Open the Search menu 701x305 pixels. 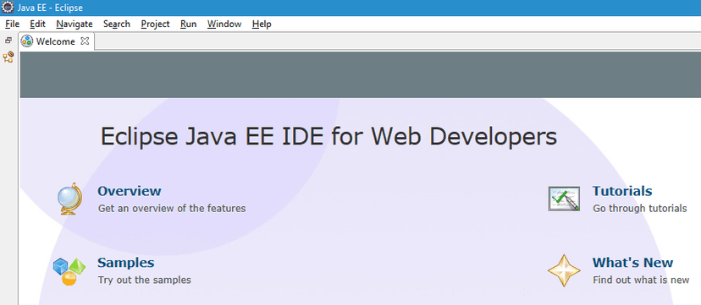117,24
